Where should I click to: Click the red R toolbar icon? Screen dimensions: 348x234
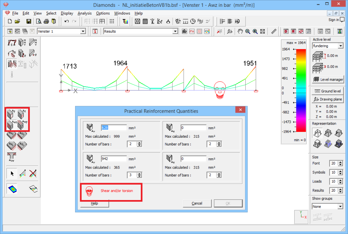point(293,32)
